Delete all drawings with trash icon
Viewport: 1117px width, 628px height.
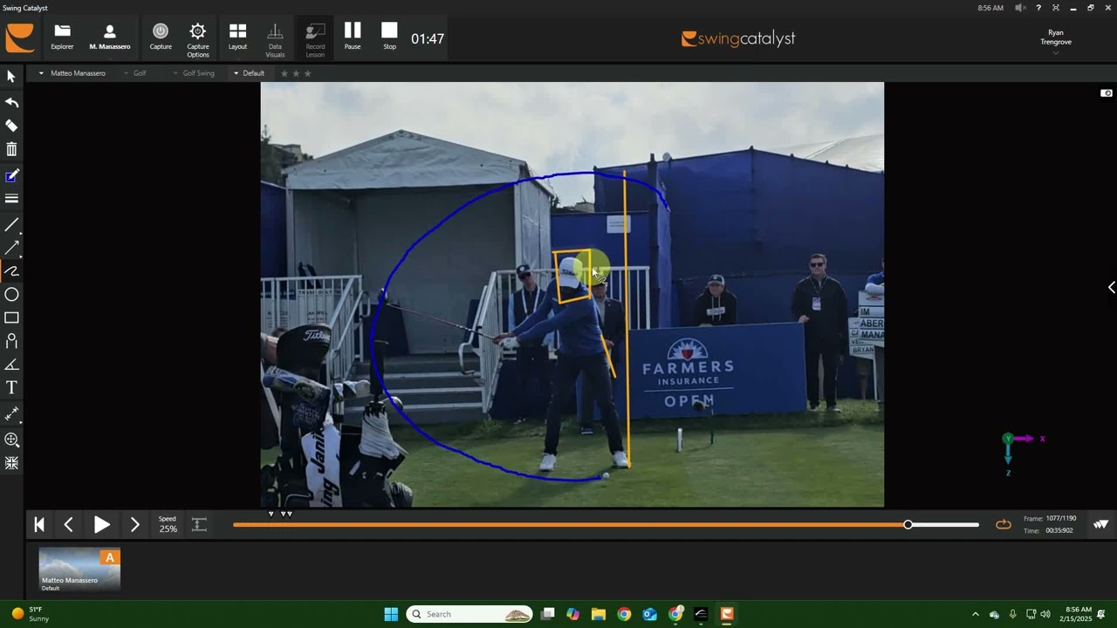(11, 150)
